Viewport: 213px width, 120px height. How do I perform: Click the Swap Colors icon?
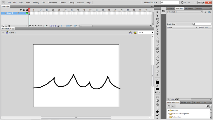point(158,93)
